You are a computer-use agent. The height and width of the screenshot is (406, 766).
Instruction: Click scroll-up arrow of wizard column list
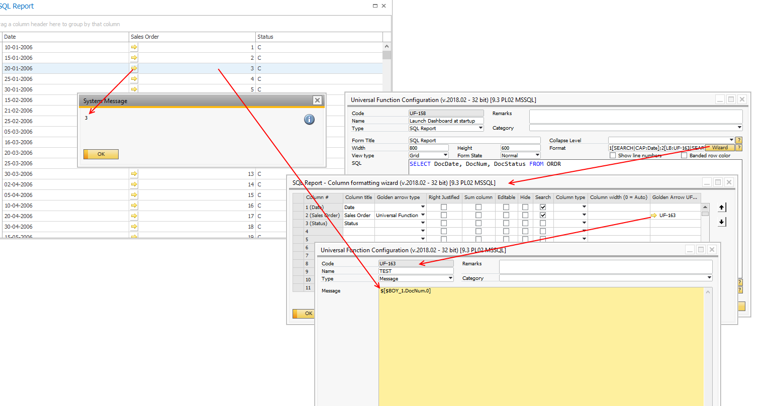[705, 207]
